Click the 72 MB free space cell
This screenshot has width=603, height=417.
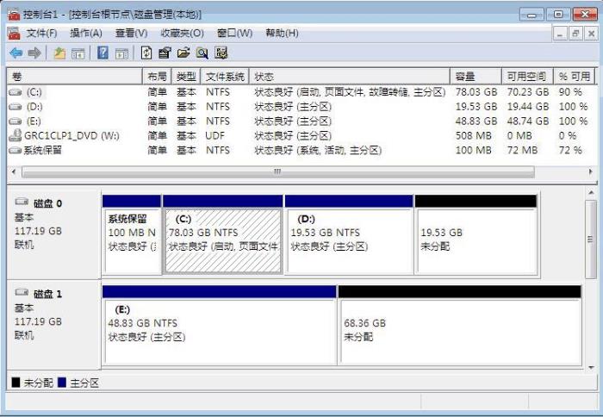[x=522, y=151]
